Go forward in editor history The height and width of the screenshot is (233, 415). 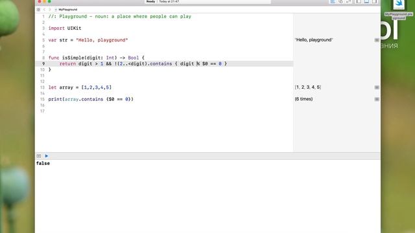49,10
